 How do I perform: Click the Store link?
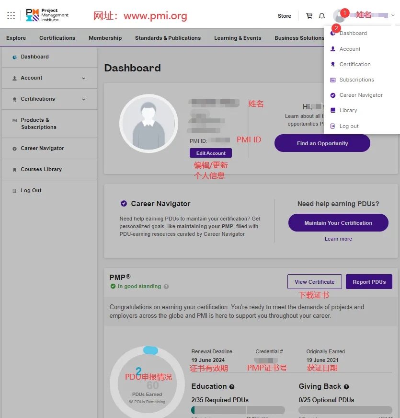(285, 16)
